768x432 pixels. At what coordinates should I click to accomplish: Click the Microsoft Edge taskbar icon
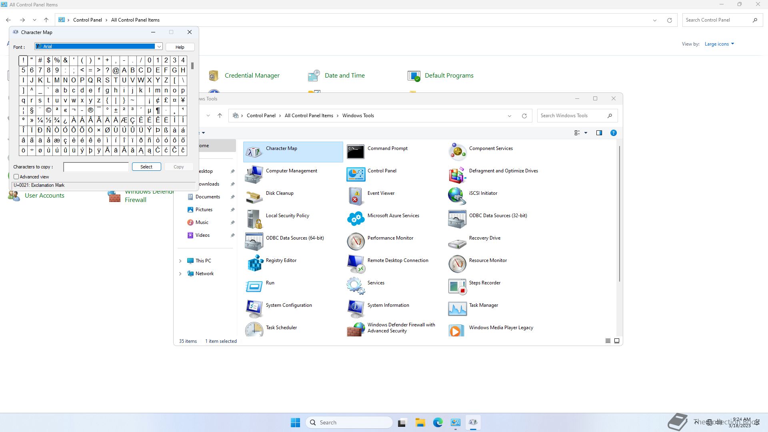tap(438, 422)
